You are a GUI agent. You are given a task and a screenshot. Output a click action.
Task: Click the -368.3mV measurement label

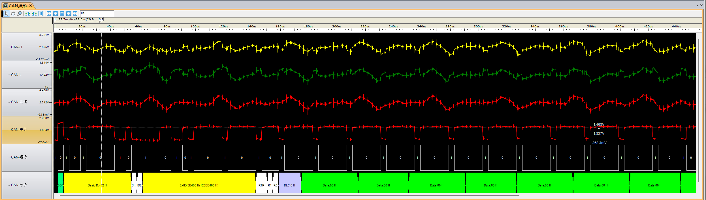[x=599, y=143]
